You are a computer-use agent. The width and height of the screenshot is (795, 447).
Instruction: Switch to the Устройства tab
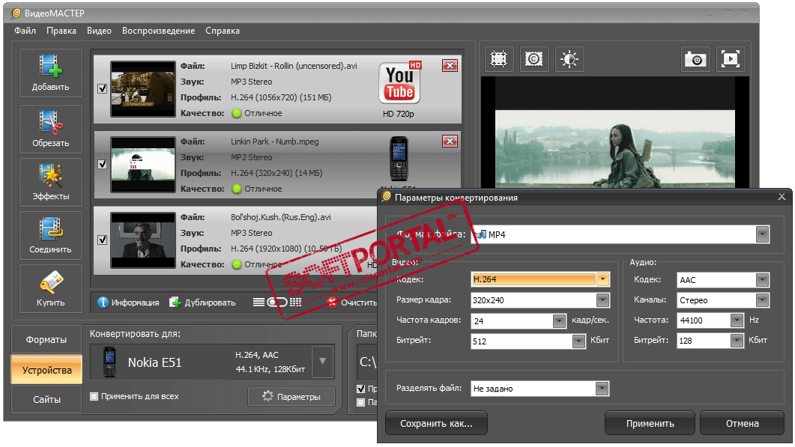(46, 370)
